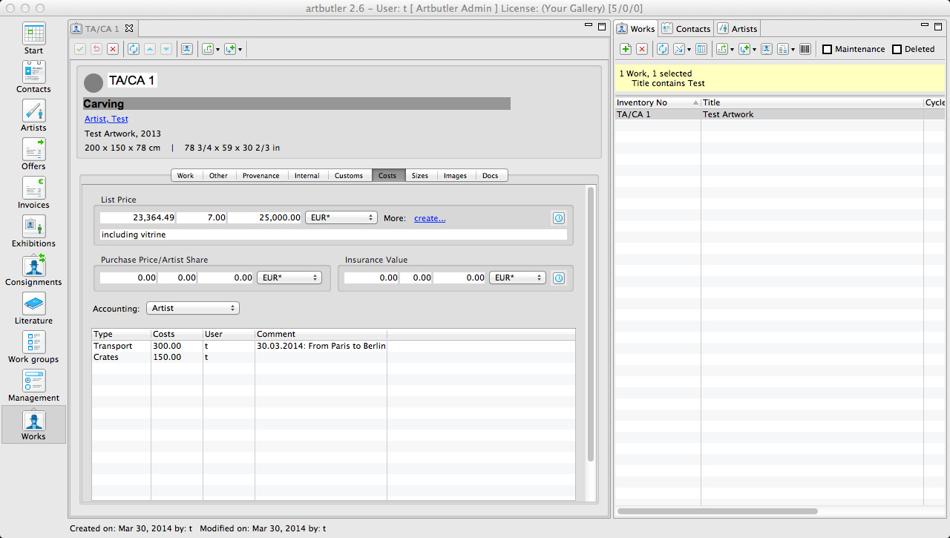Select the Works module in sidebar
The width and height of the screenshot is (950, 538).
click(x=33, y=424)
